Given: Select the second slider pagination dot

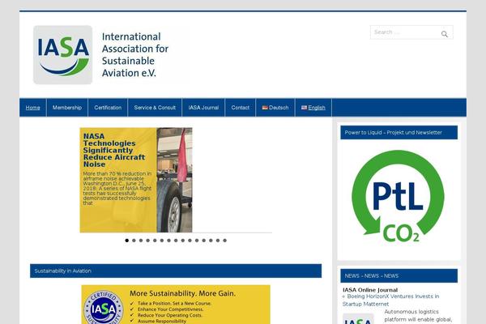Looking at the screenshot, I should (x=134, y=241).
